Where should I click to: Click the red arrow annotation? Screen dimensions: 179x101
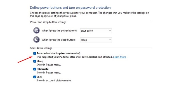pyautogui.click(x=25, y=60)
